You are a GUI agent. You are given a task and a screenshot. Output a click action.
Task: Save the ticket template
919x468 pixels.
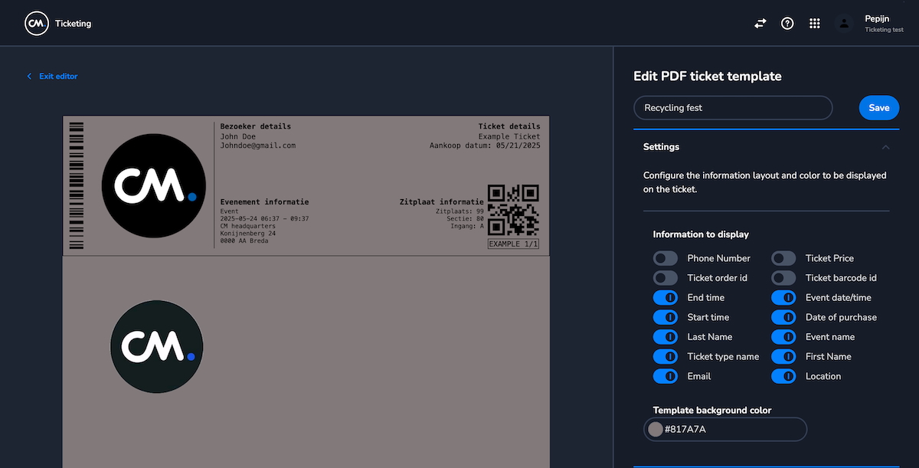pos(879,108)
